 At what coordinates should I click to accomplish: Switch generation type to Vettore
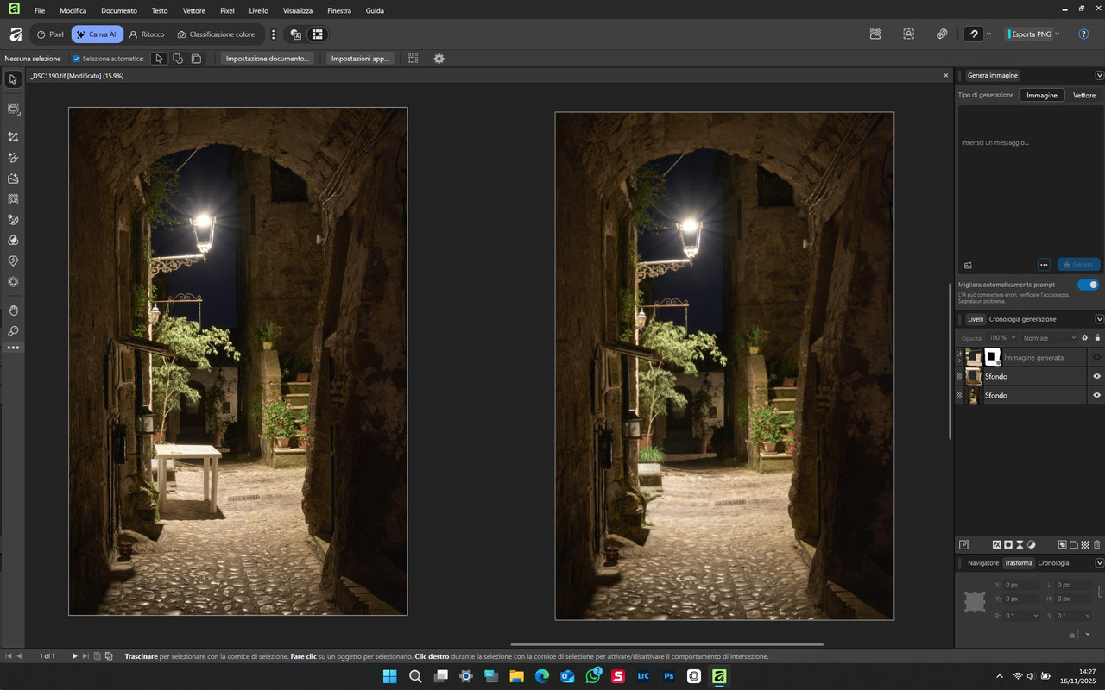click(1083, 95)
